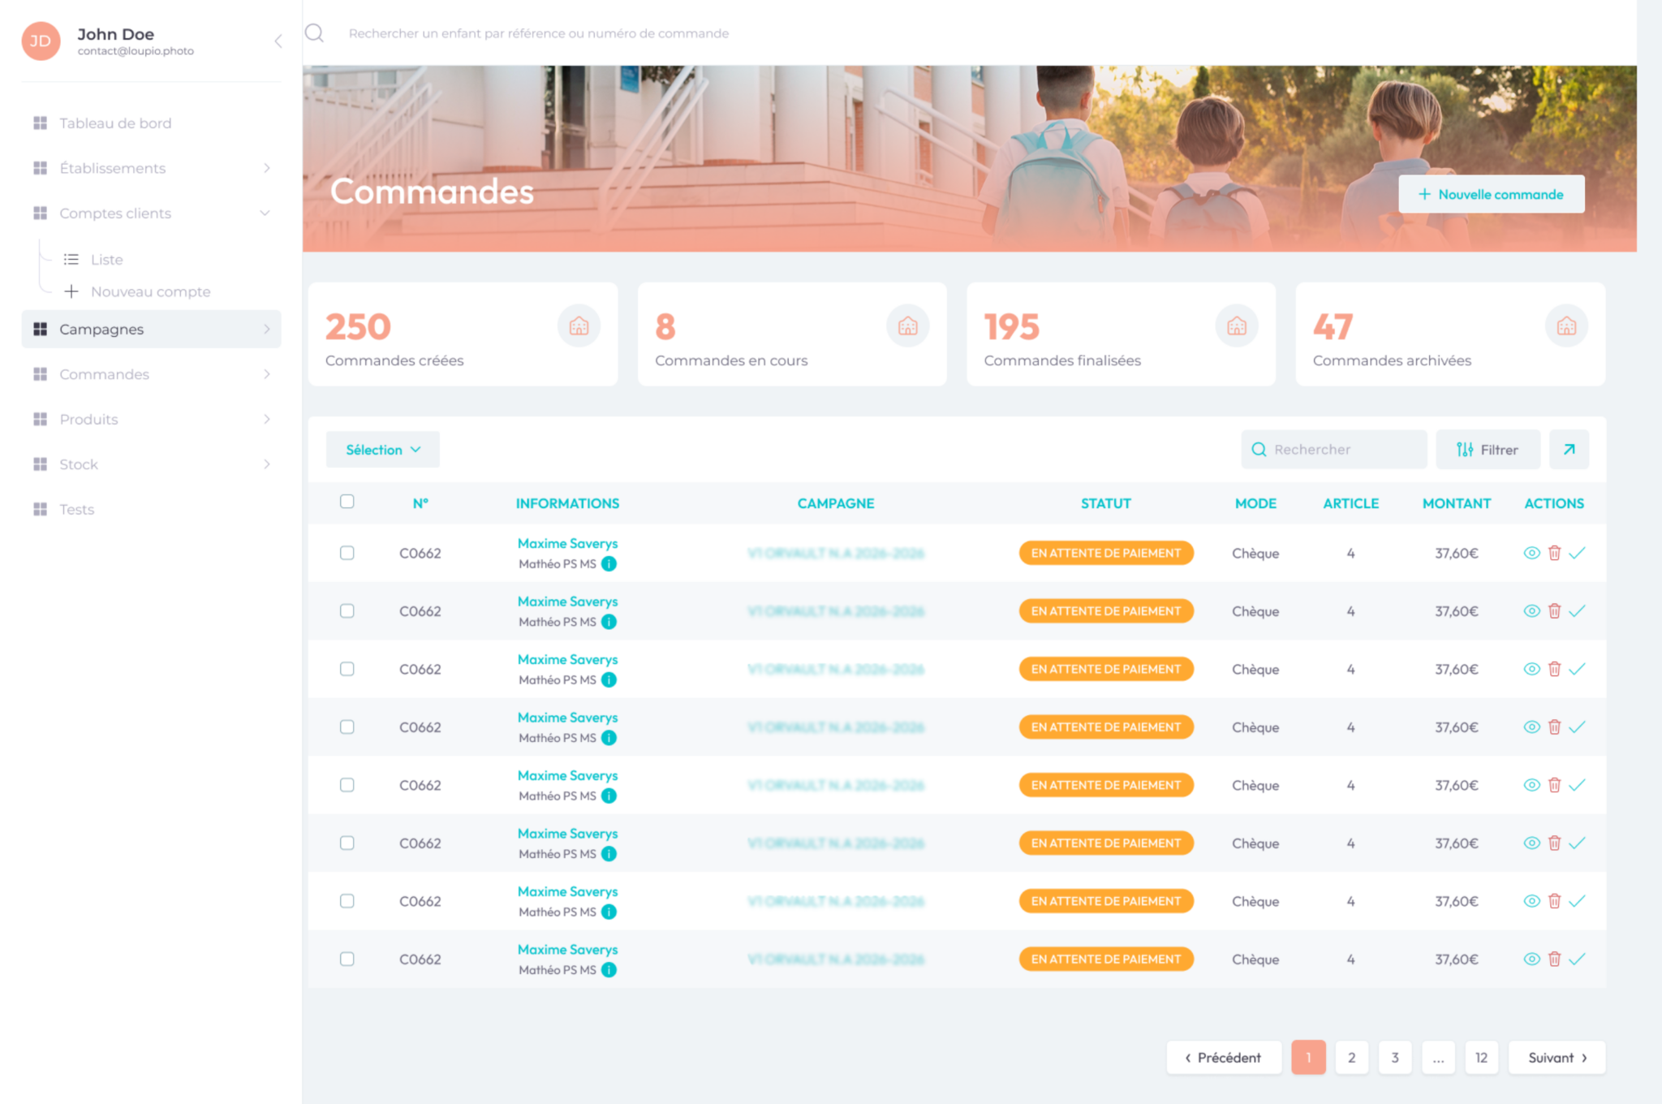
Task: Tick the checkbox of the sixth order row
Action: click(x=347, y=843)
